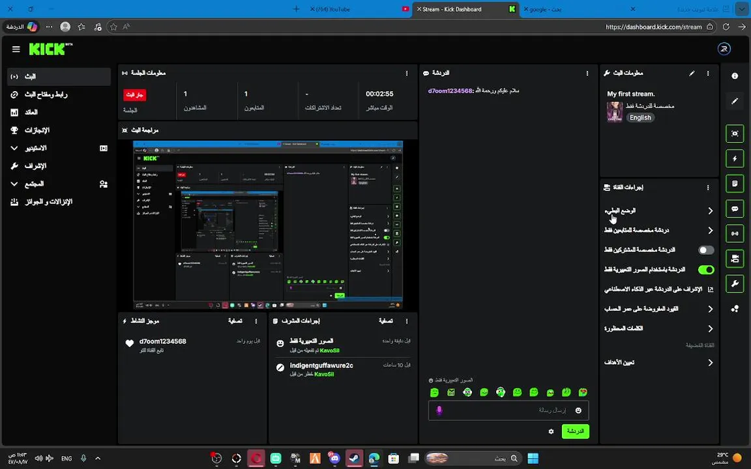This screenshot has height=469, width=751.
Task: Open Windows Start menu
Action: click(533, 459)
